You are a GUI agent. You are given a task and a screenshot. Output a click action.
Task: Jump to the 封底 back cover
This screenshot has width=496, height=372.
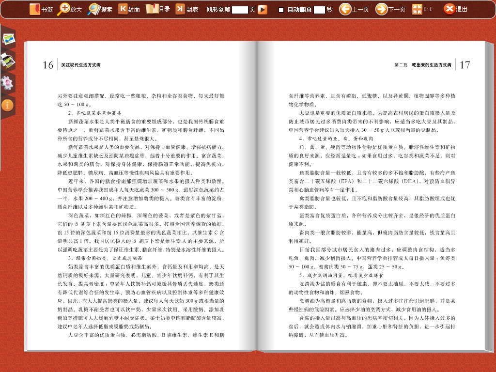click(187, 9)
